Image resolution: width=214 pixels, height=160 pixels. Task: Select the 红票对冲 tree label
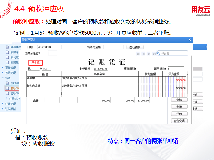coord(14,99)
